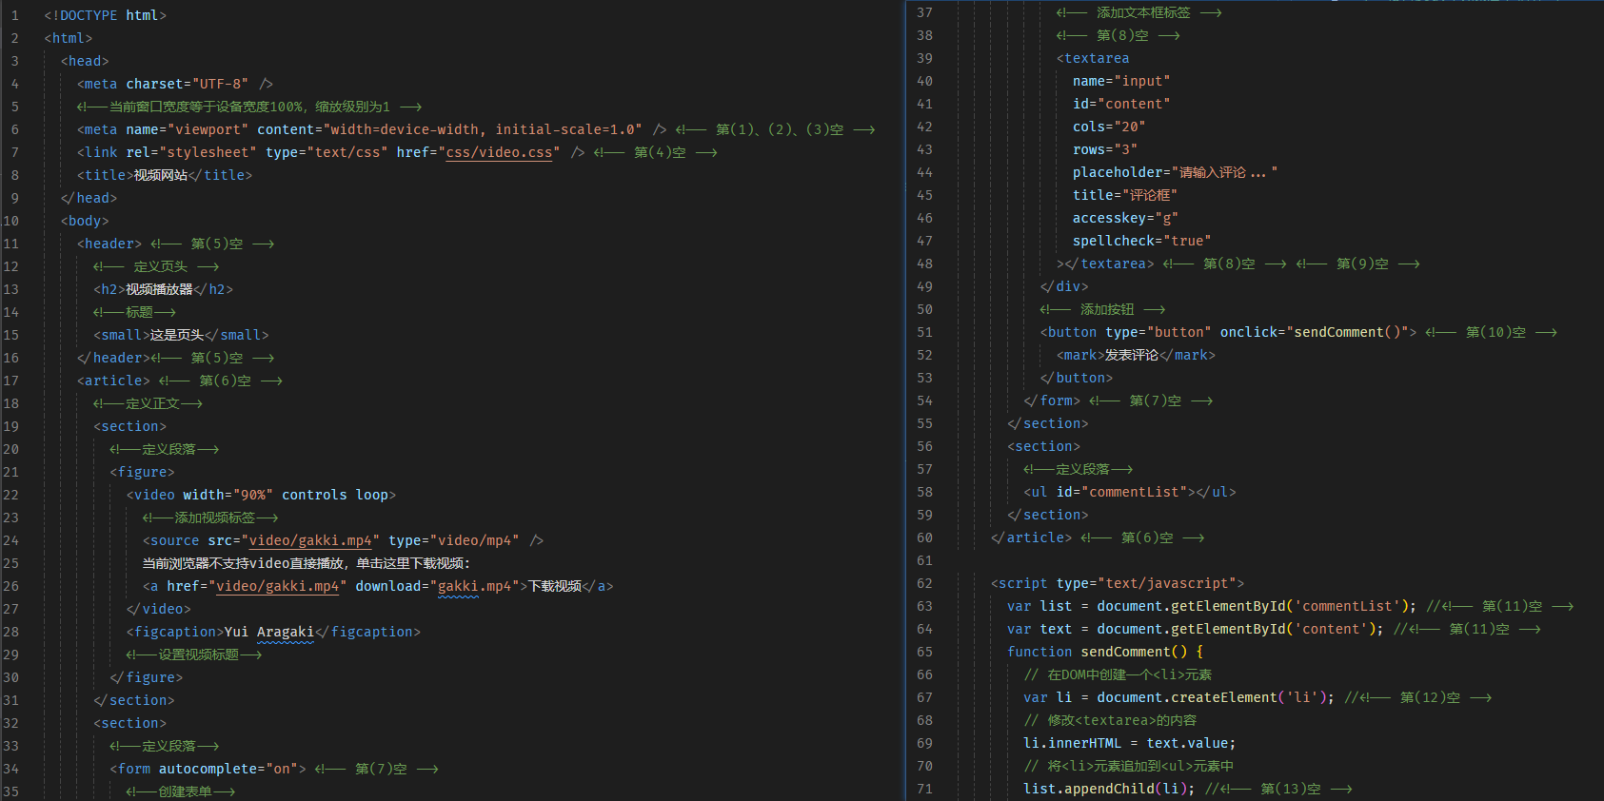Click the opening <textarea tag
Image resolution: width=1604 pixels, height=801 pixels.
point(1093,58)
